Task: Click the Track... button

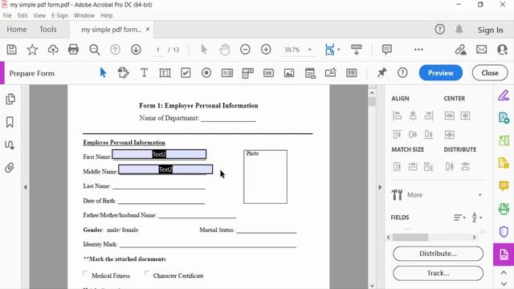Action: click(438, 273)
